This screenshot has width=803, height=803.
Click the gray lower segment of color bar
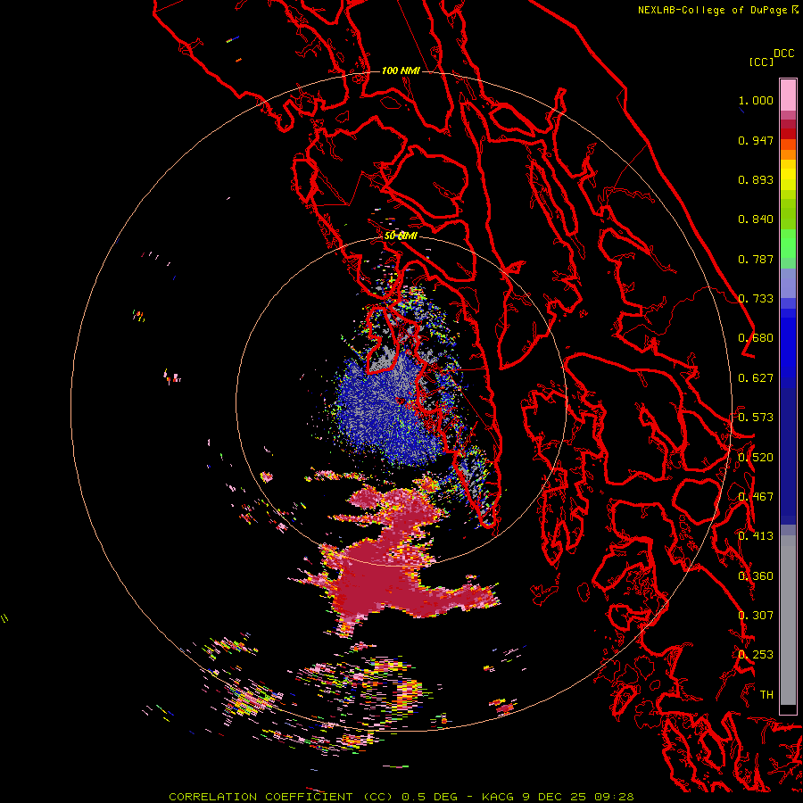(788, 620)
